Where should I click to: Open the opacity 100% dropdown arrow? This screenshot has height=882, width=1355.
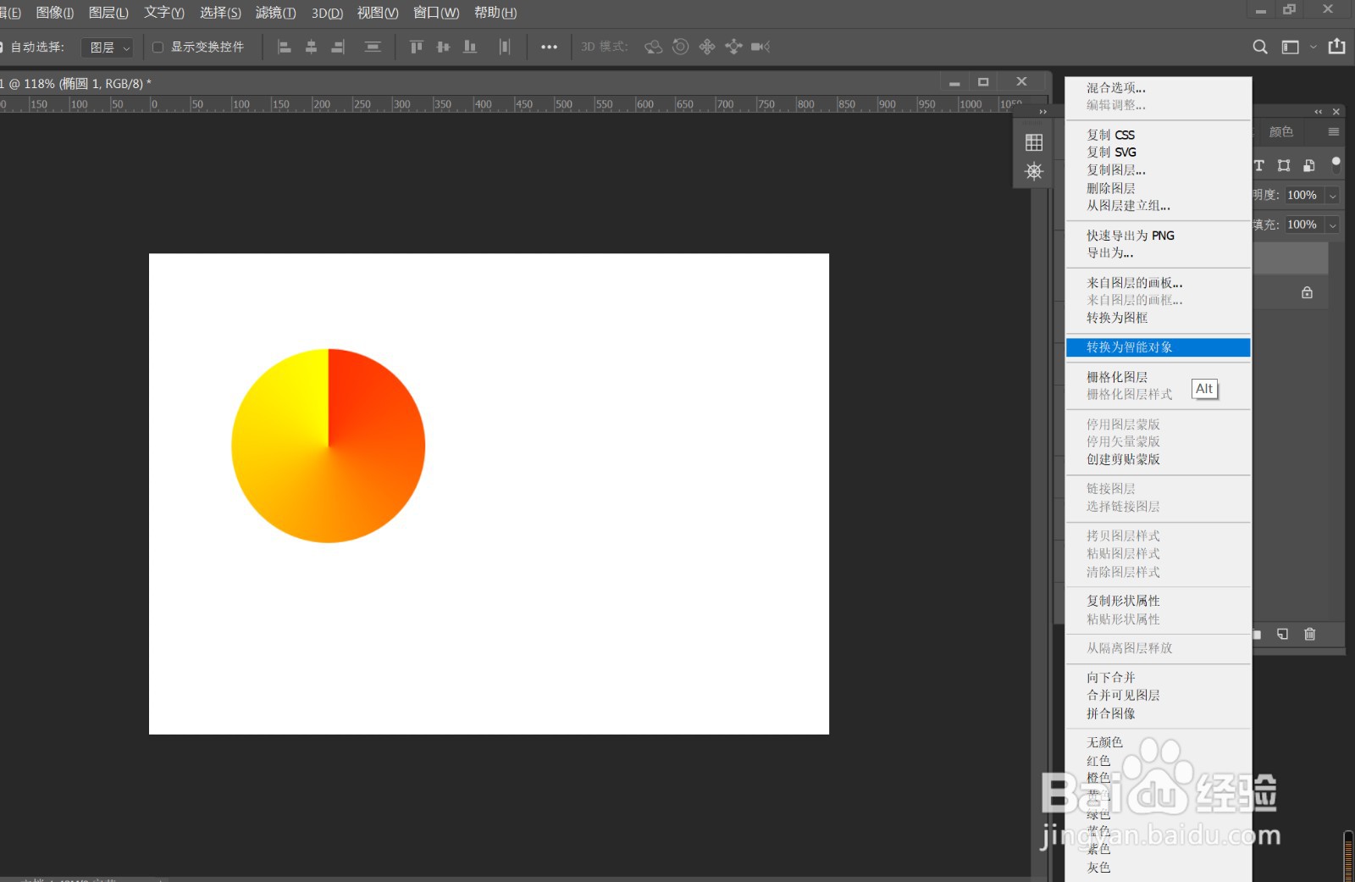1332,196
